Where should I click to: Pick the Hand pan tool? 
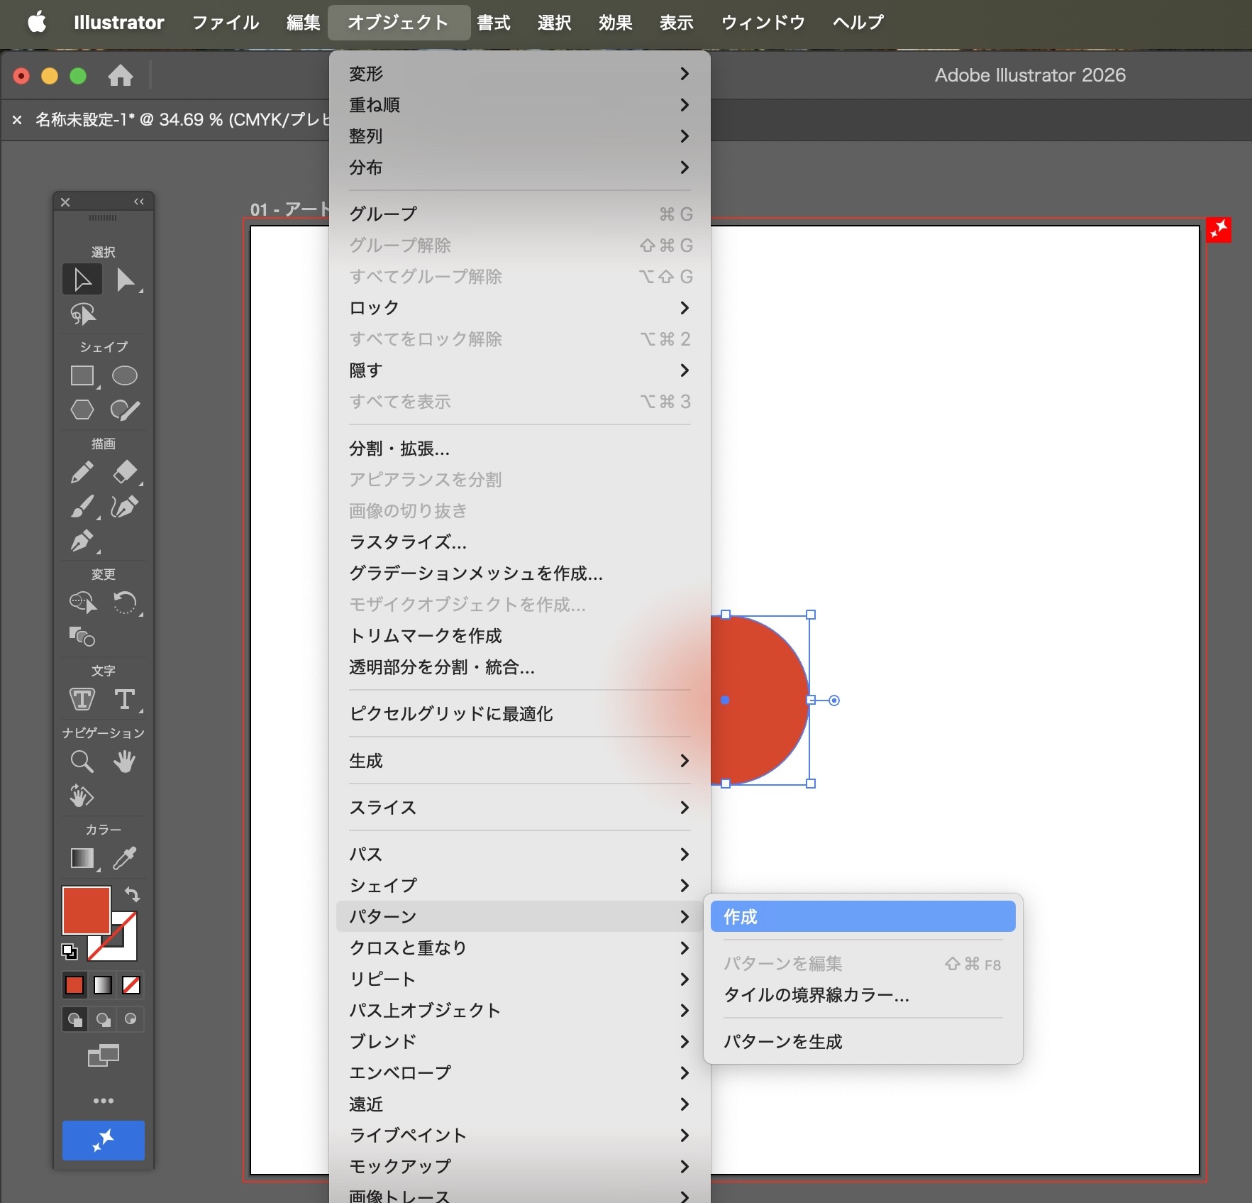(x=124, y=762)
